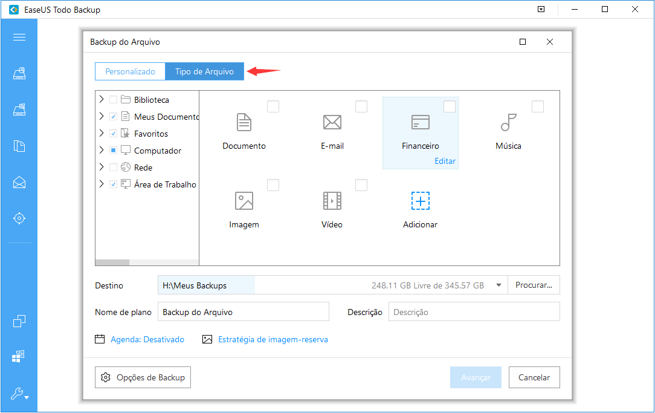Screen dimensions: 655x413
Task: Click the file backup pages icon in sidebar
Action: click(19, 146)
